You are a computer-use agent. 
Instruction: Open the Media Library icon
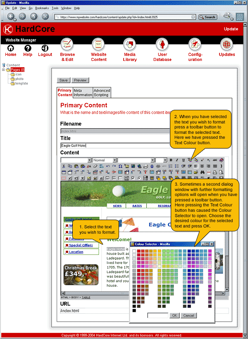click(129, 44)
